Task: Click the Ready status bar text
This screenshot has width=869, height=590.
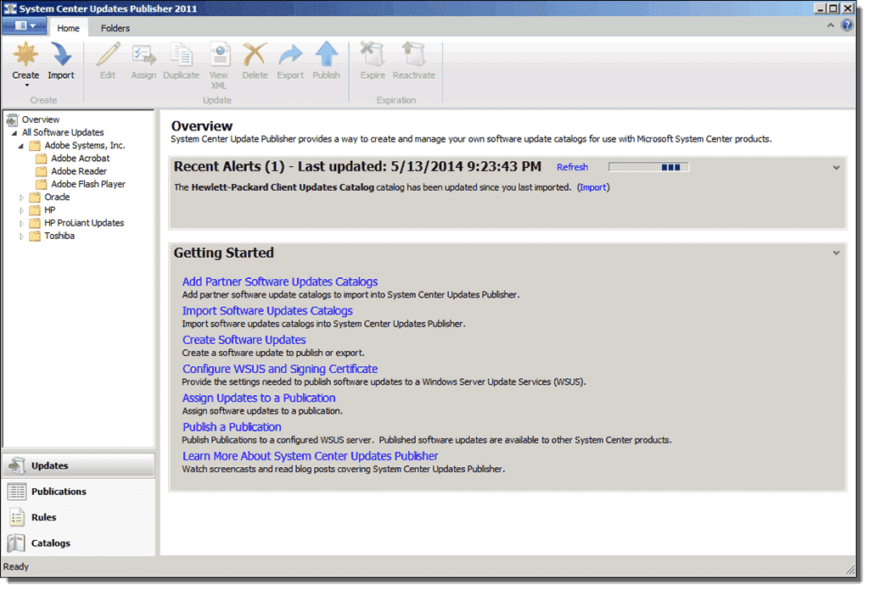Action: click(x=15, y=567)
